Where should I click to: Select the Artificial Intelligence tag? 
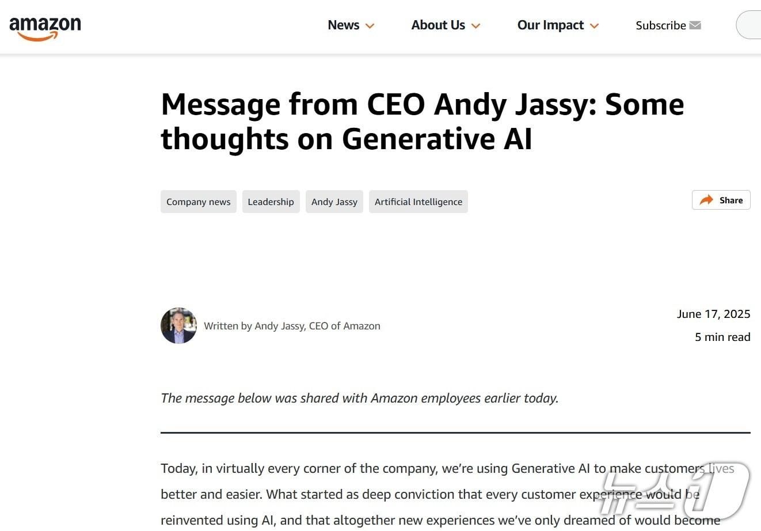418,202
